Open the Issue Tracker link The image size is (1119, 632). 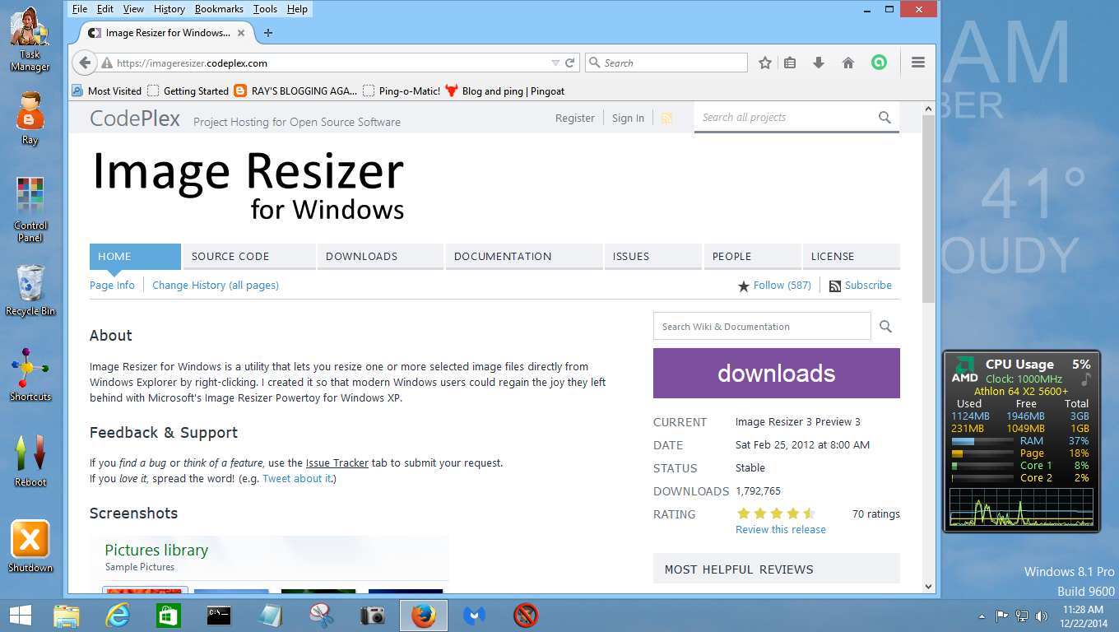coord(337,462)
